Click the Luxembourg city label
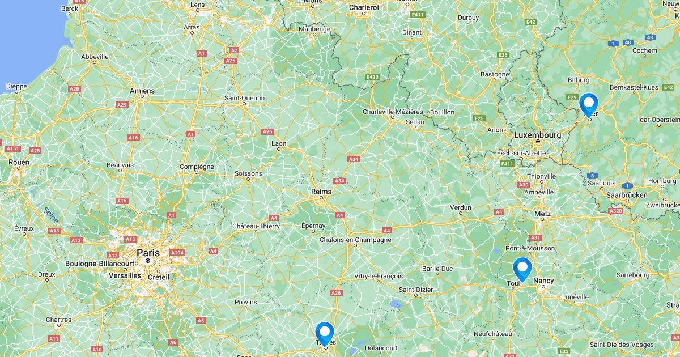Screen dimensions: 680x357 point(537,135)
